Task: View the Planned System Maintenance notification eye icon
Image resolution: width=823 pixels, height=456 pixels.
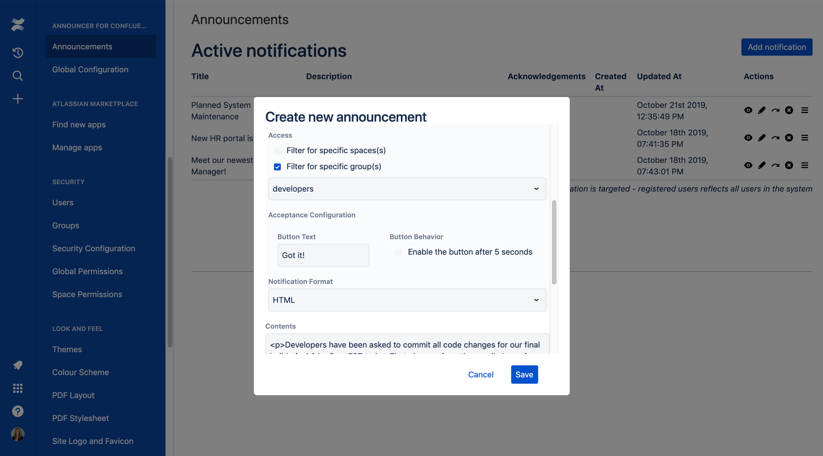Action: pyautogui.click(x=748, y=110)
